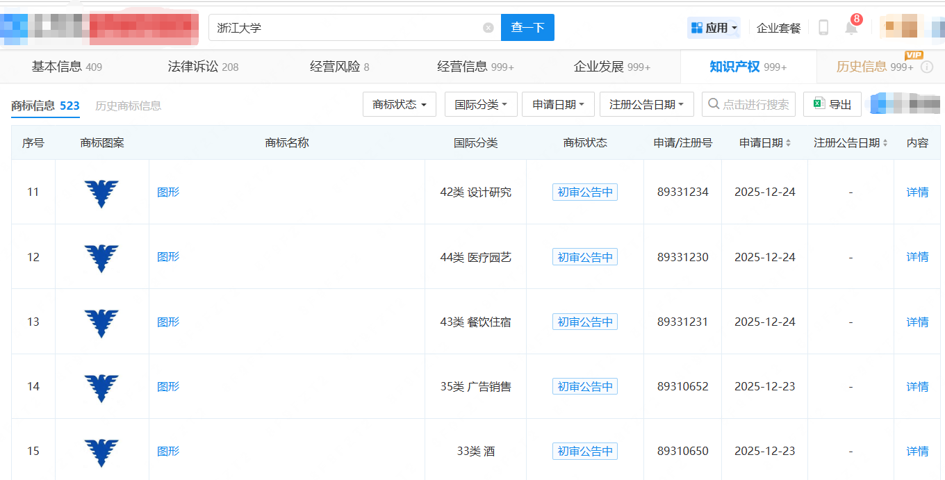
Task: Select the 42类 设计研究 cell
Action: coord(476,192)
